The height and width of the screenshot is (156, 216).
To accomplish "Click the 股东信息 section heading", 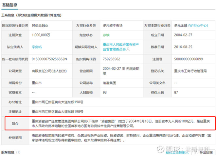I will click(8, 152).
